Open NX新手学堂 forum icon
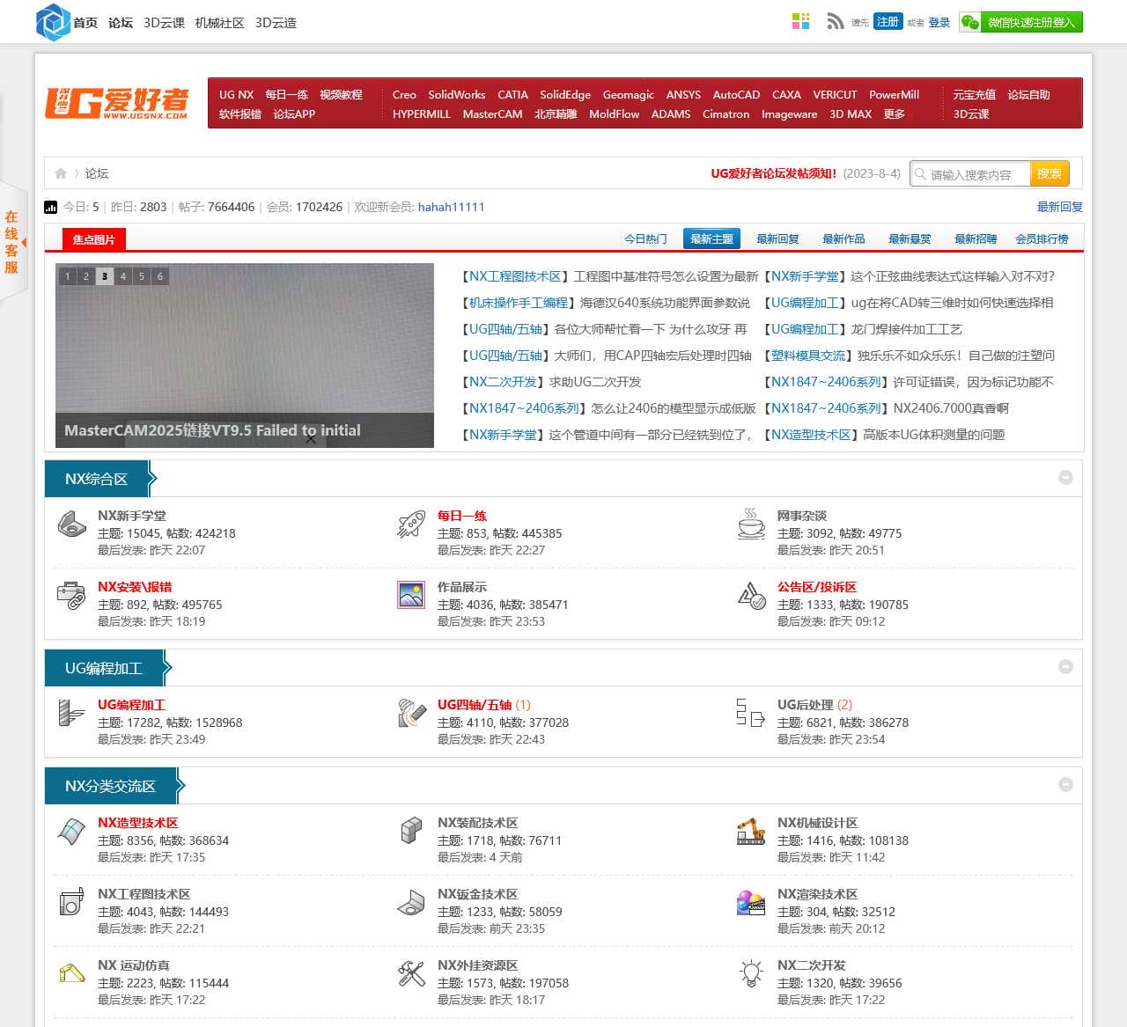The height and width of the screenshot is (1027, 1127). tap(71, 525)
